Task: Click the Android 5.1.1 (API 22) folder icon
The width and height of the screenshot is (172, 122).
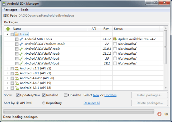Action: point(17,68)
